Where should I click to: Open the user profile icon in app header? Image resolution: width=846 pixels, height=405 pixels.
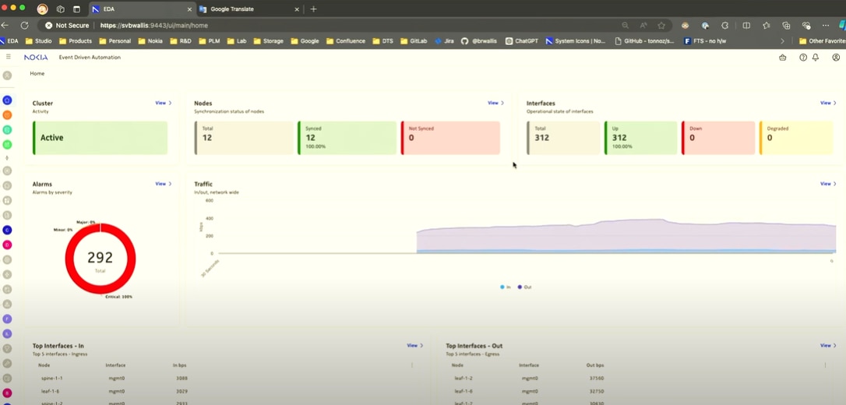[x=836, y=58]
